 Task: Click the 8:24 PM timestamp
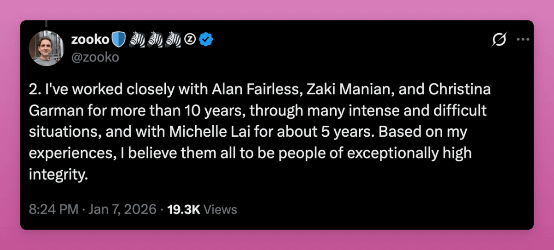[53, 209]
